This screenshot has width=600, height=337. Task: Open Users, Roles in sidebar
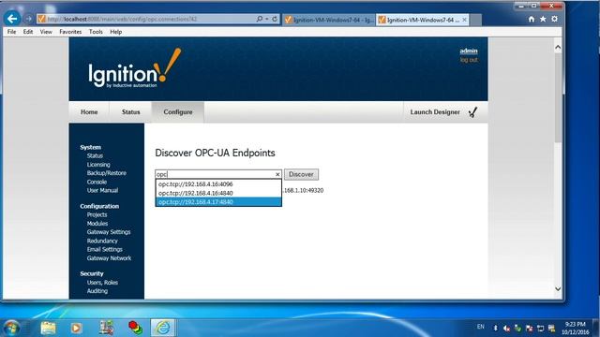coord(102,283)
